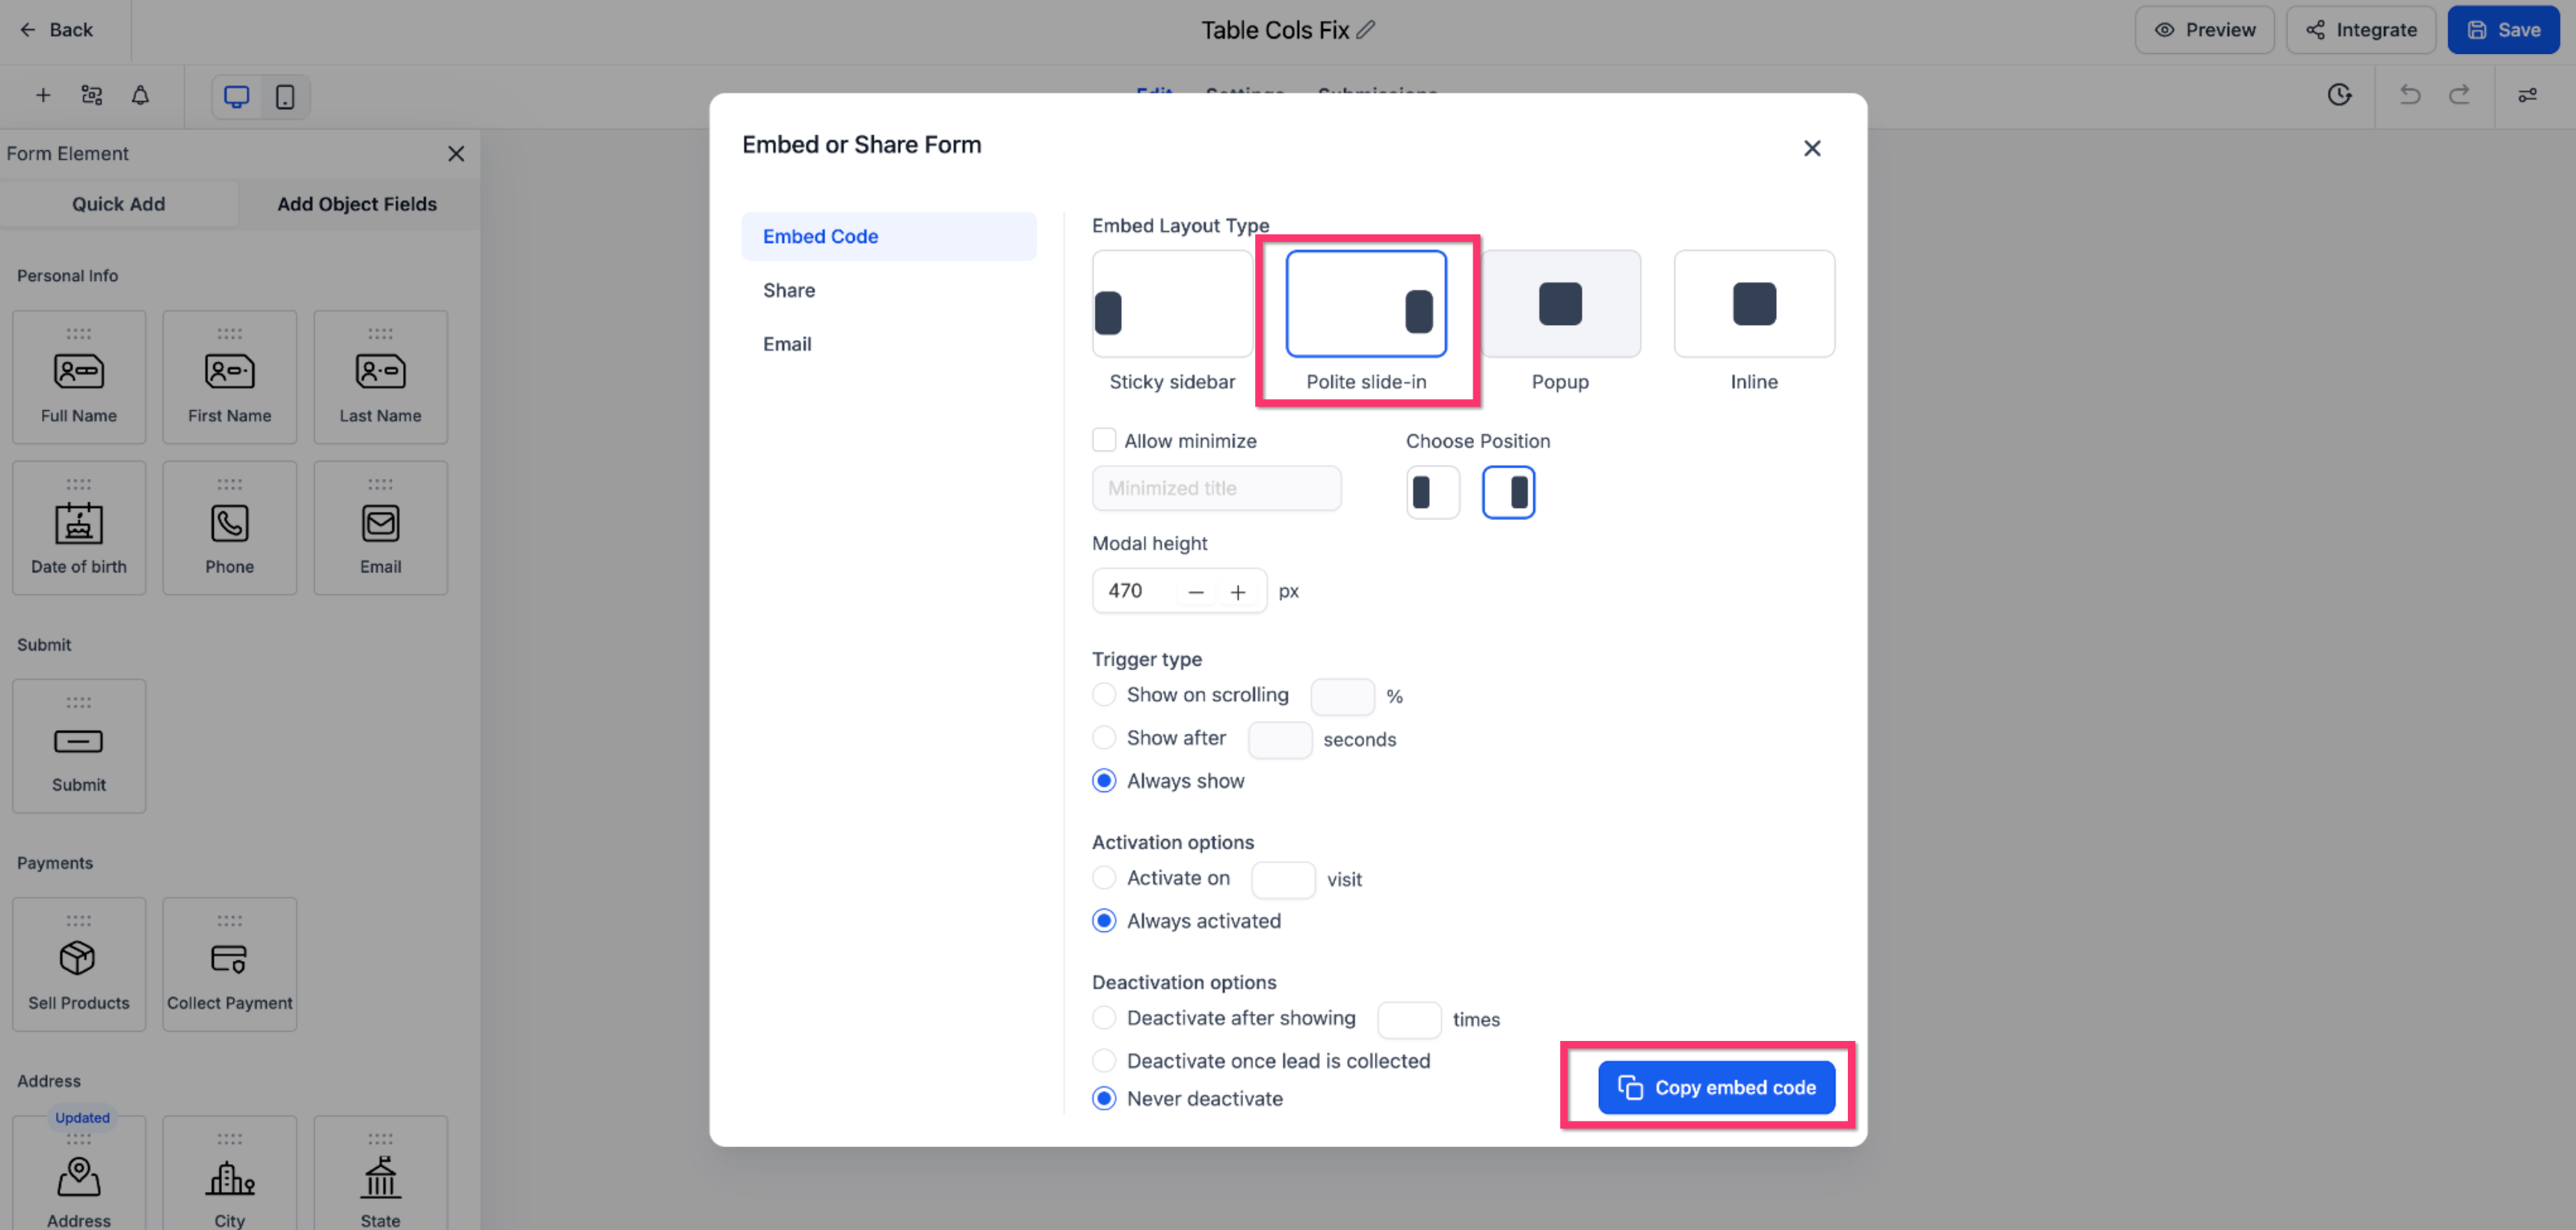The height and width of the screenshot is (1230, 2576).
Task: Click Copy embed code button
Action: (x=1716, y=1087)
